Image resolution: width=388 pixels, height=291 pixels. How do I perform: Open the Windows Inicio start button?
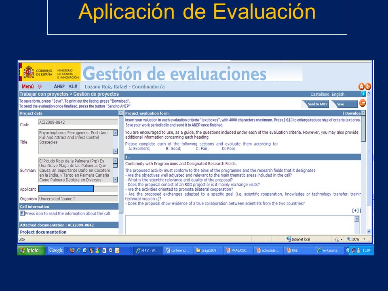(x=32, y=251)
